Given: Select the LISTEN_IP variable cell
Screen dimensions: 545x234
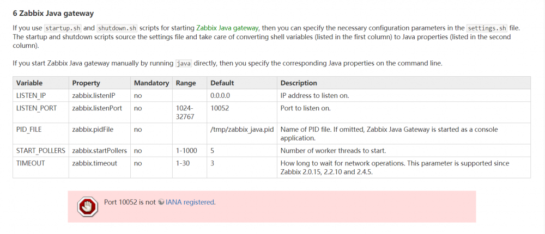Looking at the screenshot, I should pos(32,96).
